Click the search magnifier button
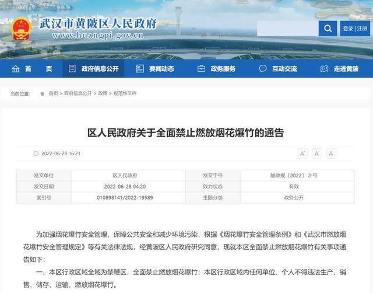Screen dimensions: 373x293 (x=328, y=29)
